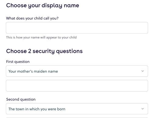The height and width of the screenshot is (118, 152).
Task: Expand the second security question choices
Action: pyautogui.click(x=77, y=109)
